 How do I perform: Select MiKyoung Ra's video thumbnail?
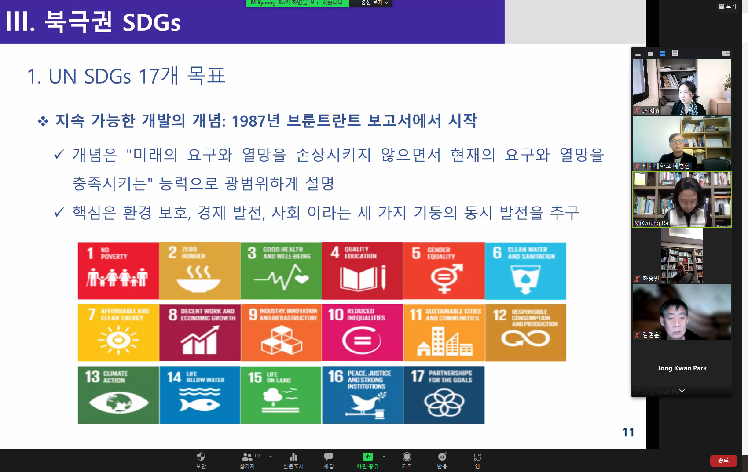pyautogui.click(x=682, y=200)
